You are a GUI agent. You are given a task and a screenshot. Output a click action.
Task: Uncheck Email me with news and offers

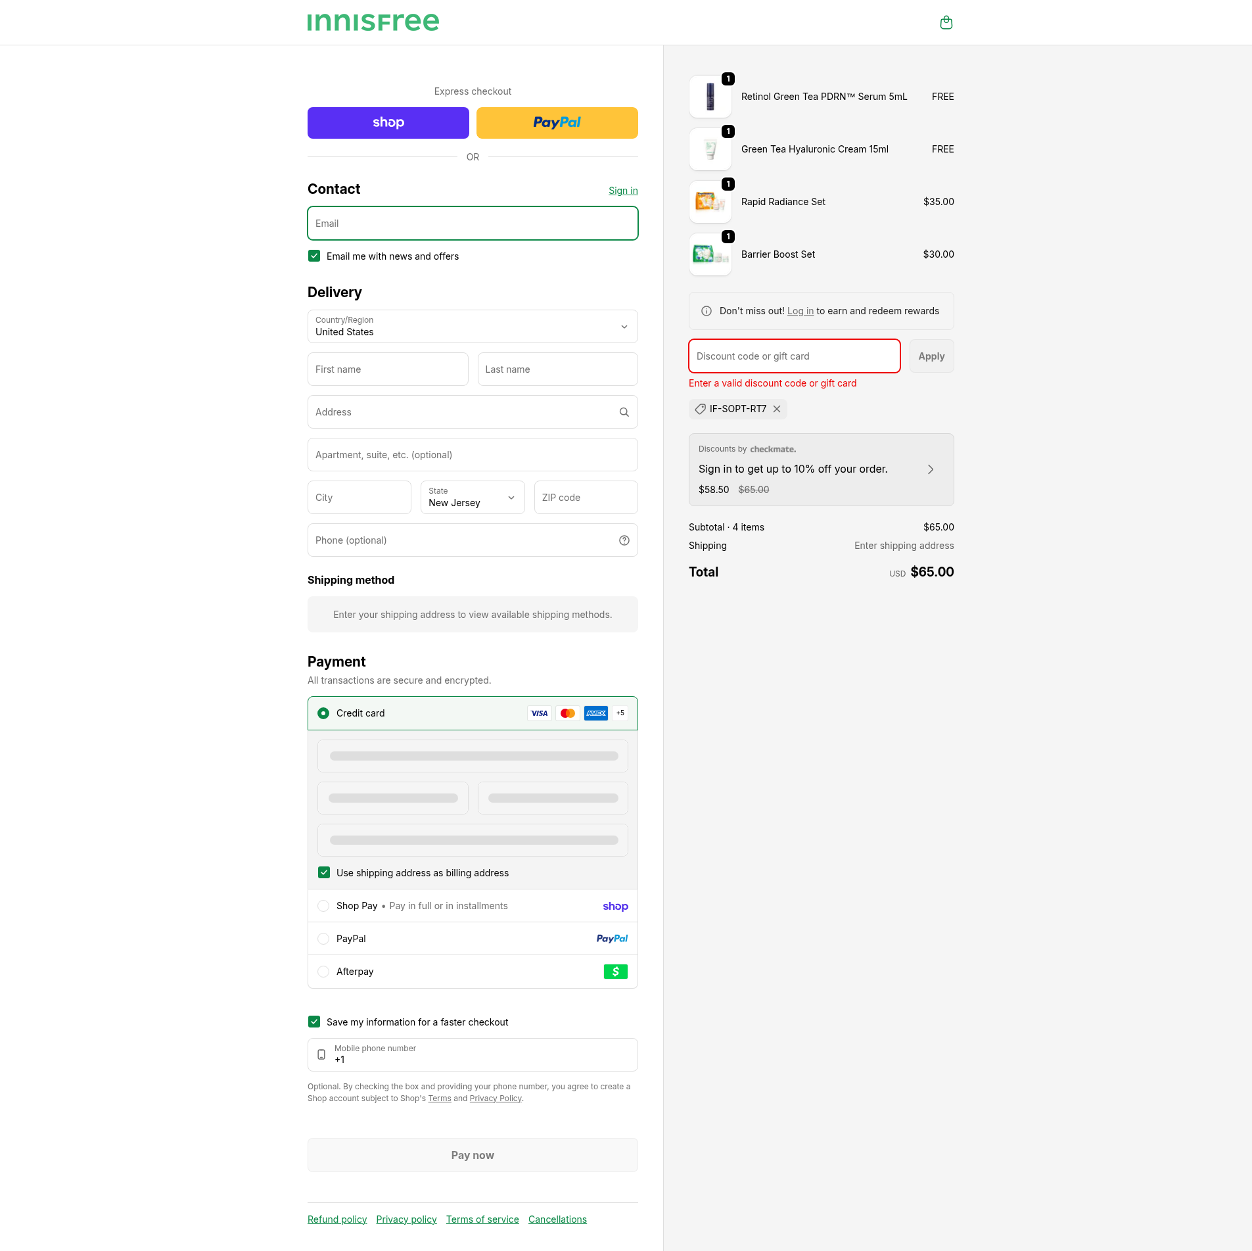[x=314, y=256]
